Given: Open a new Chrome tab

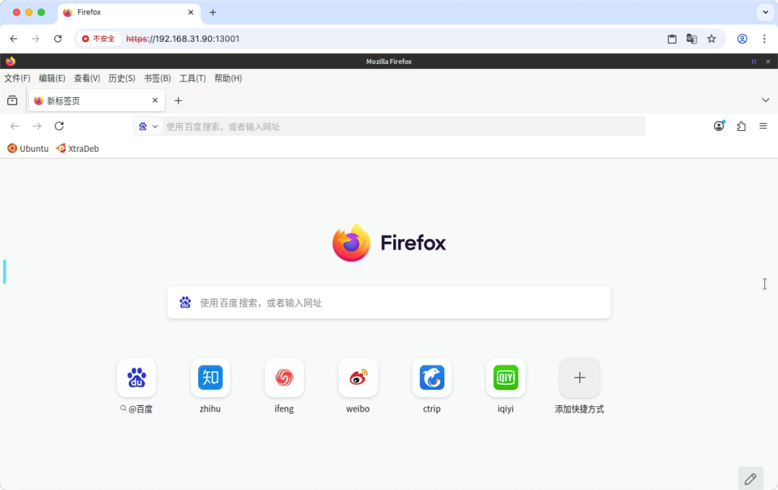Looking at the screenshot, I should [213, 12].
